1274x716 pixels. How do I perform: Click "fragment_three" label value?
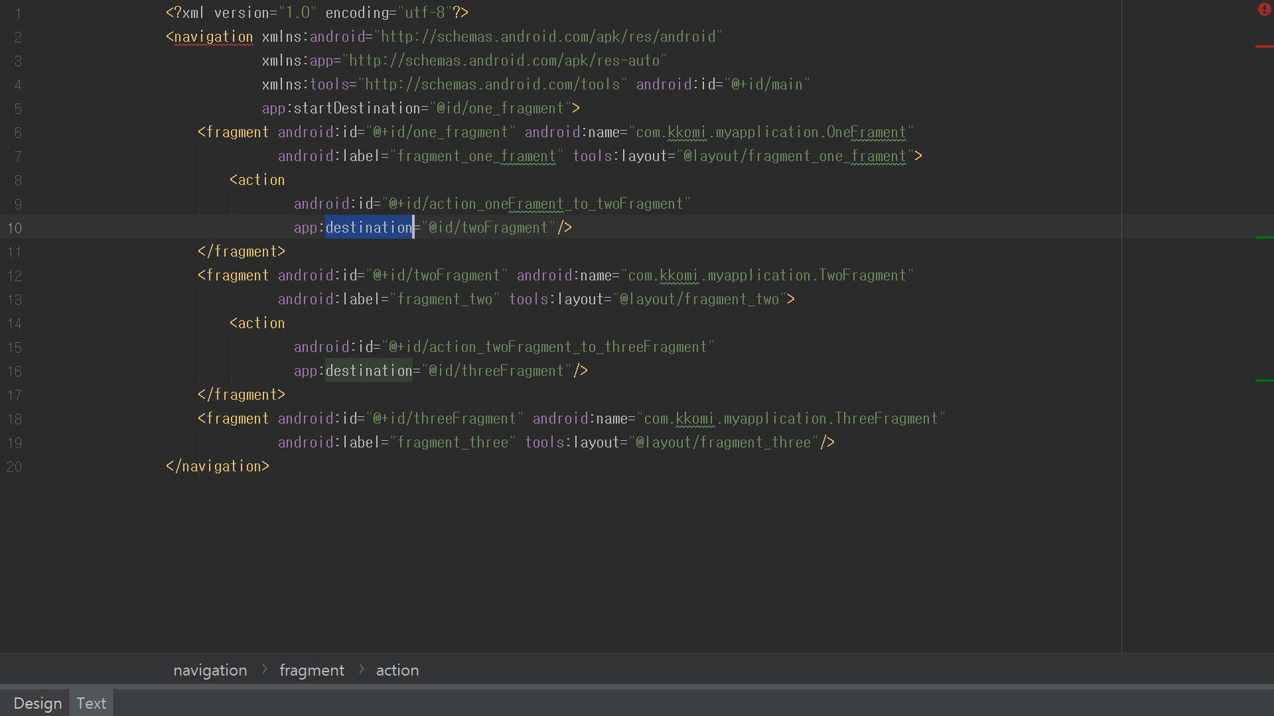click(x=453, y=442)
